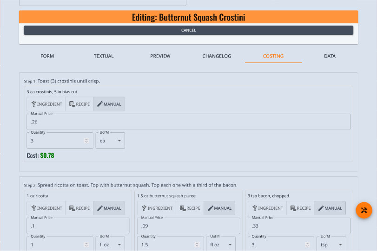Viewport: 377px width, 251px height.
Task: Click the crostinis quantity stepper arrows
Action: (x=86, y=141)
